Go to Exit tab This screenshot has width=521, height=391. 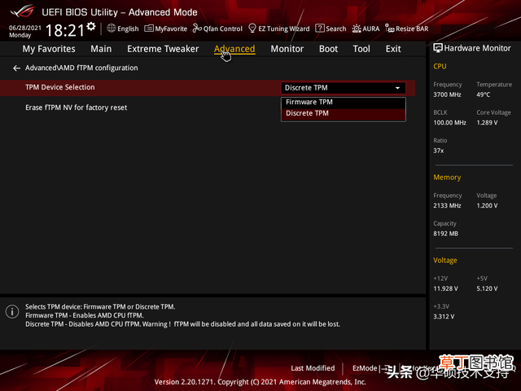pos(393,49)
